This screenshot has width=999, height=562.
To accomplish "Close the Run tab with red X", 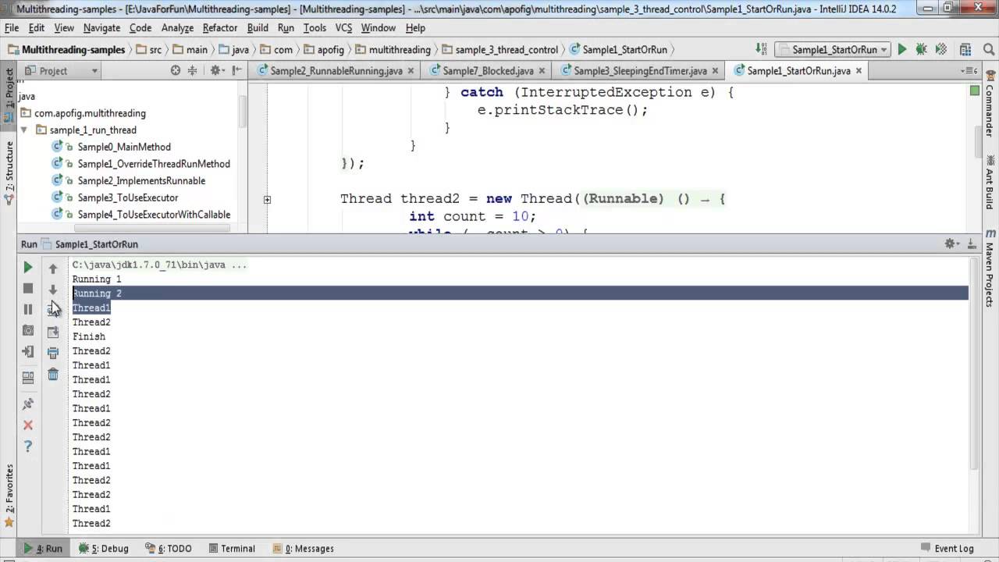I will point(28,425).
